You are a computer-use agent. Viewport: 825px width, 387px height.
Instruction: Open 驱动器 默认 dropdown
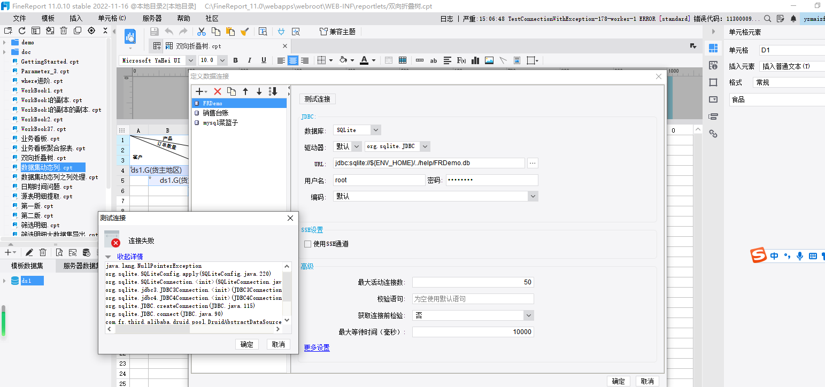[357, 146]
